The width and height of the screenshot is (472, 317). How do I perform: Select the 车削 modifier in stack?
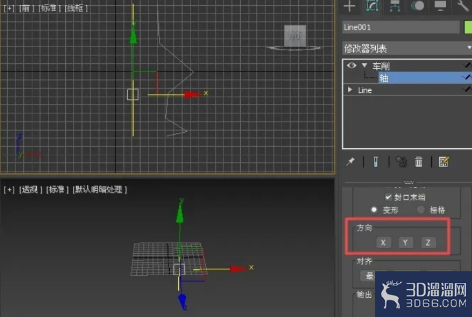[x=381, y=66]
